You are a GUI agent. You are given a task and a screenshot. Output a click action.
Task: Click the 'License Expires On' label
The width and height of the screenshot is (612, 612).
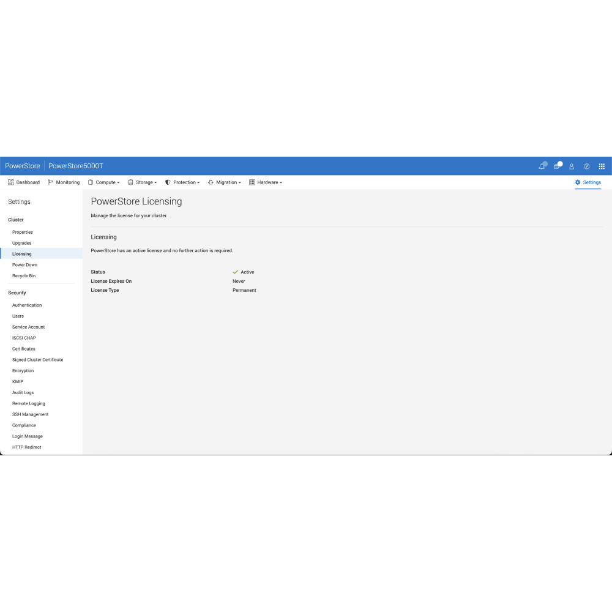click(111, 281)
